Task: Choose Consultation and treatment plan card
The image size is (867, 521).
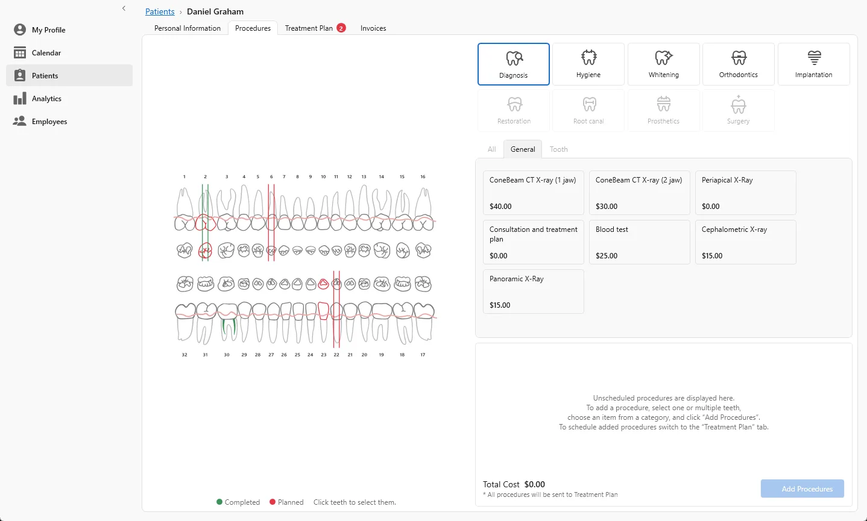Action: 534,242
